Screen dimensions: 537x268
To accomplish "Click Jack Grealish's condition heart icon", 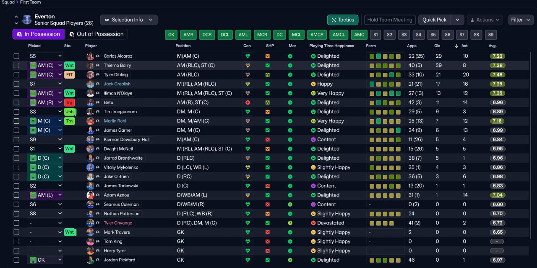I will tap(248, 84).
